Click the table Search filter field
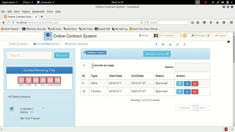This screenshot has width=235, height=132. (192, 67)
